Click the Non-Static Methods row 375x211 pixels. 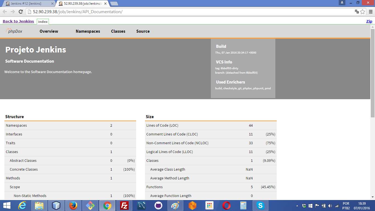point(70,196)
